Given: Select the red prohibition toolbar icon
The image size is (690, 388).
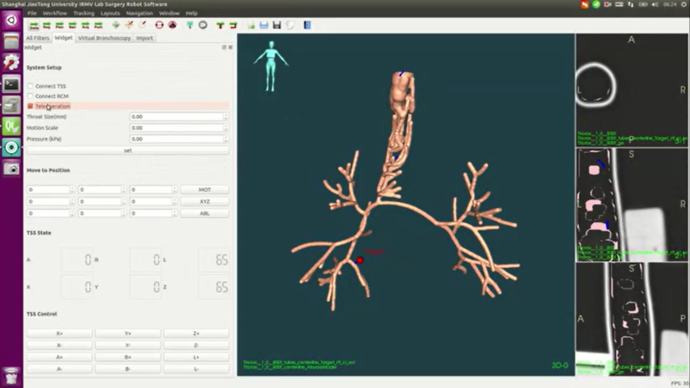Looking at the screenshot, I should pyautogui.click(x=158, y=25).
